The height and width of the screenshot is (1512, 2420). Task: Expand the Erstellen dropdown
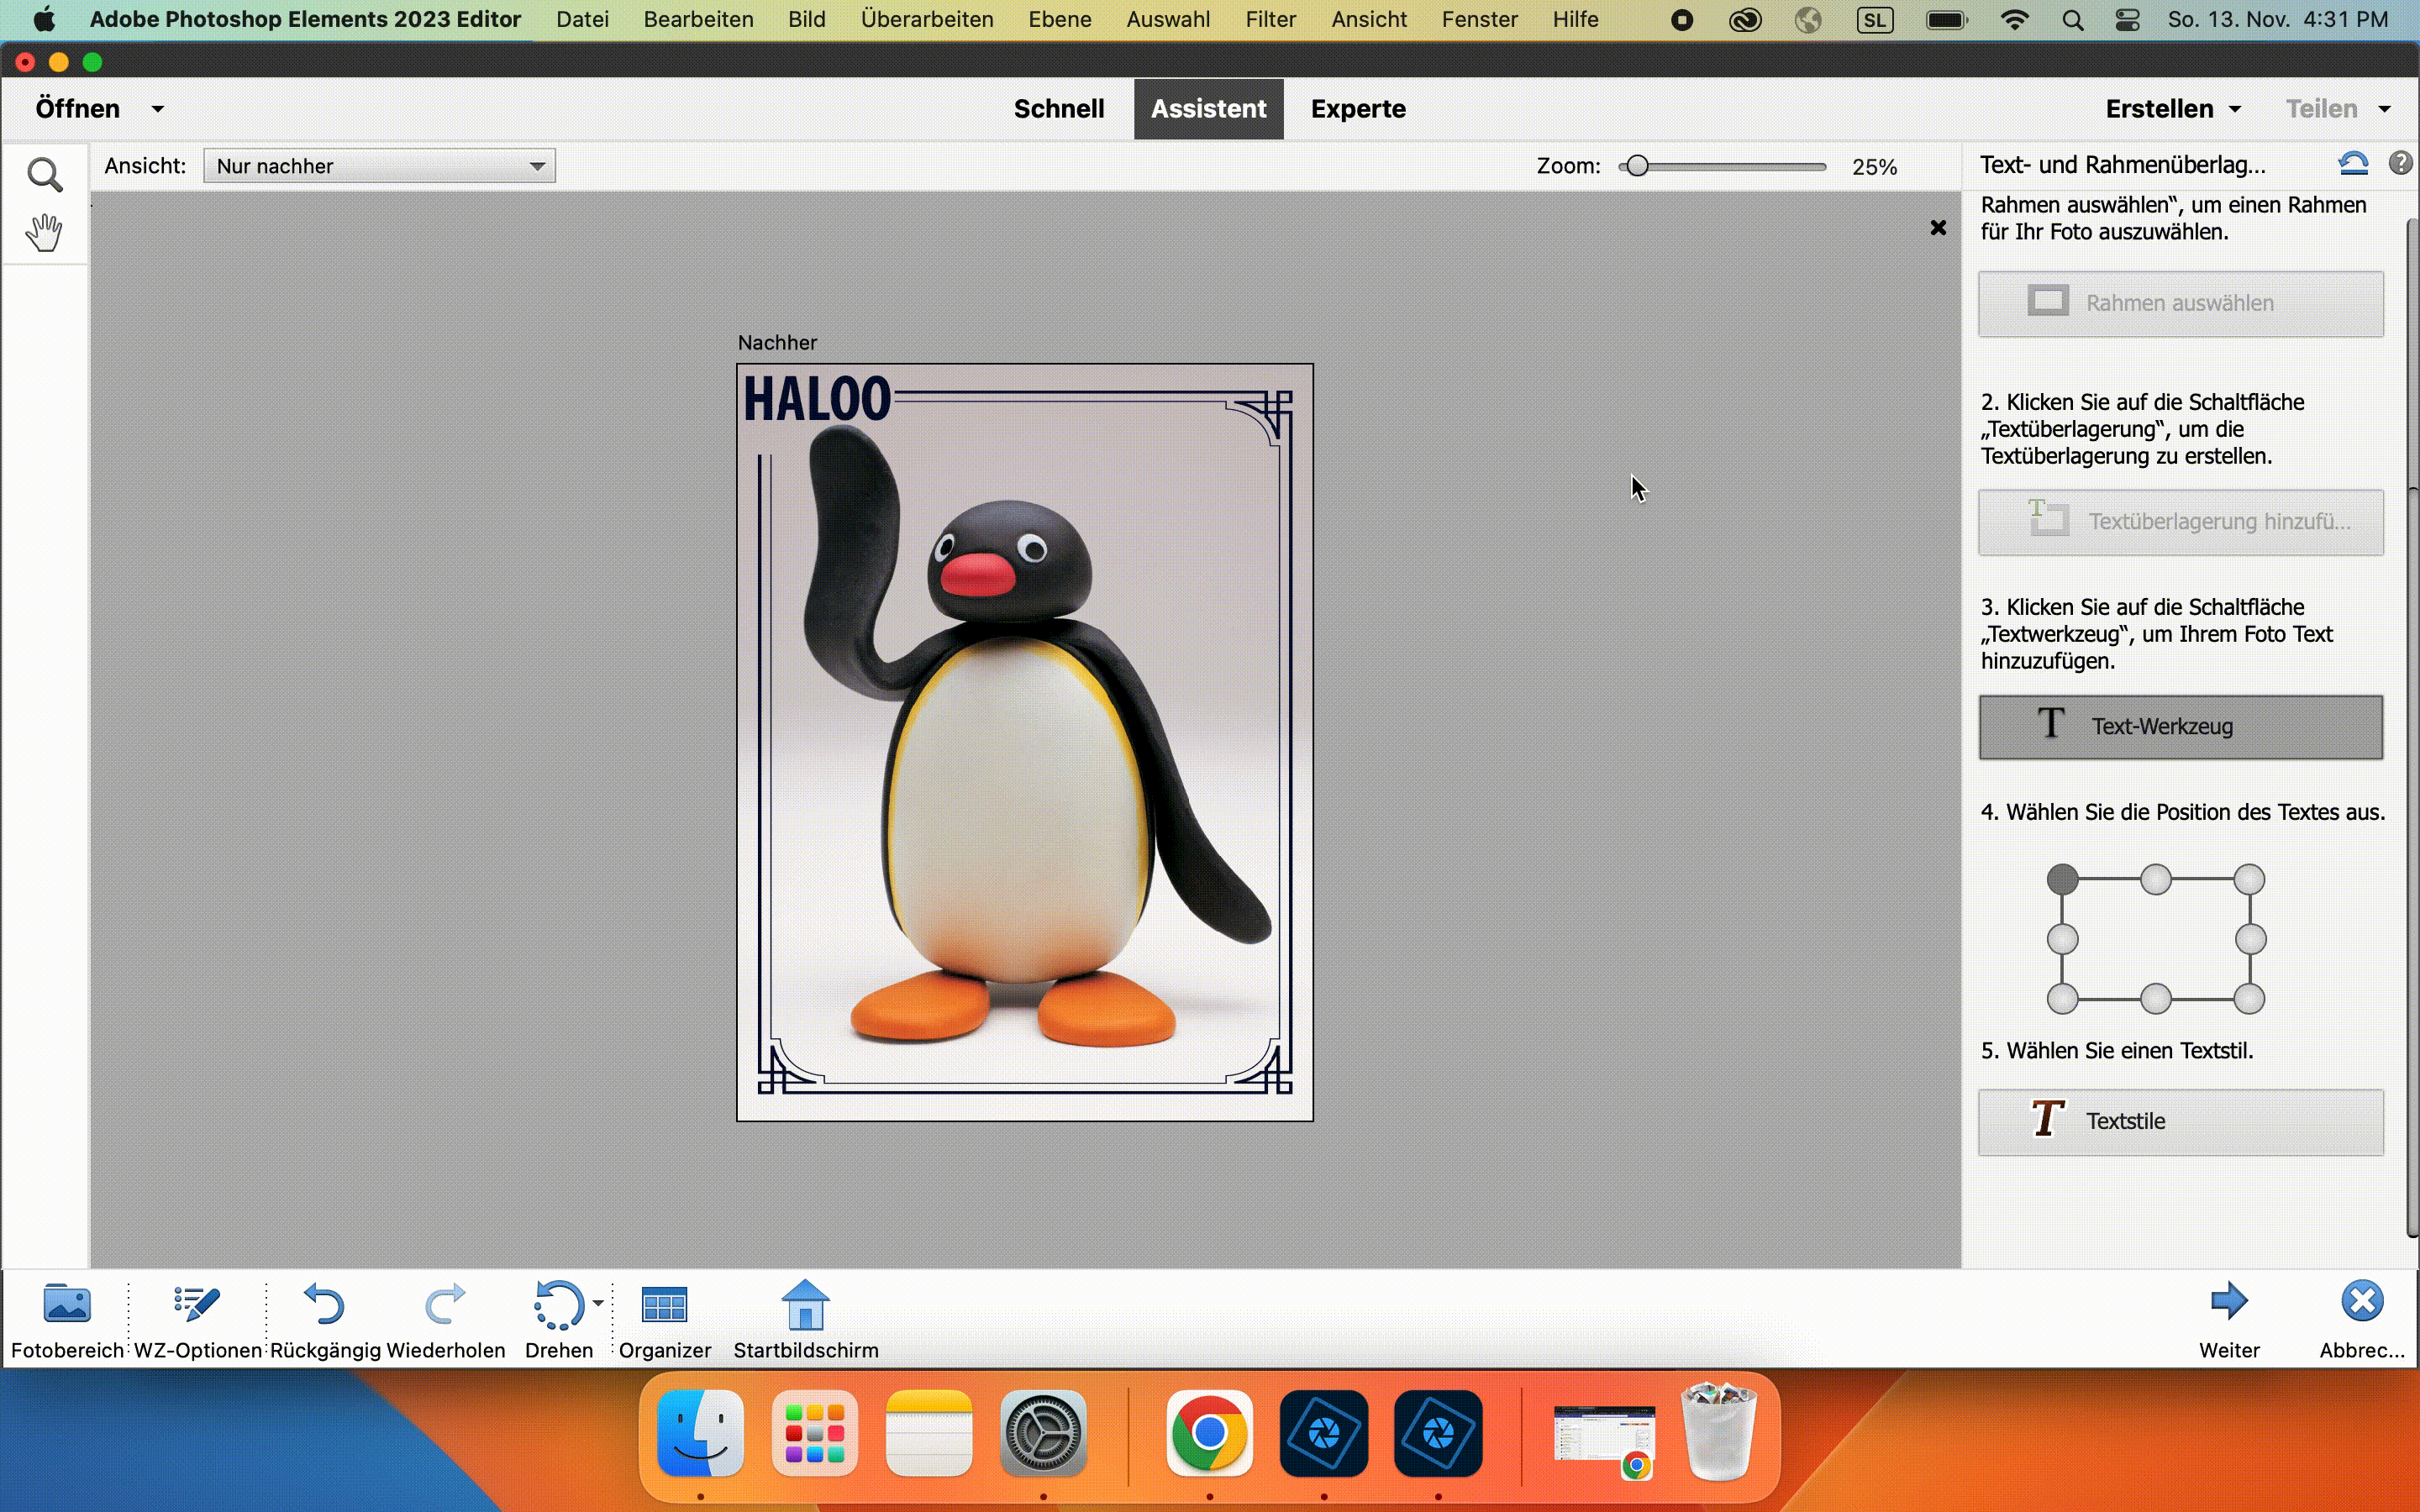[x=2172, y=109]
